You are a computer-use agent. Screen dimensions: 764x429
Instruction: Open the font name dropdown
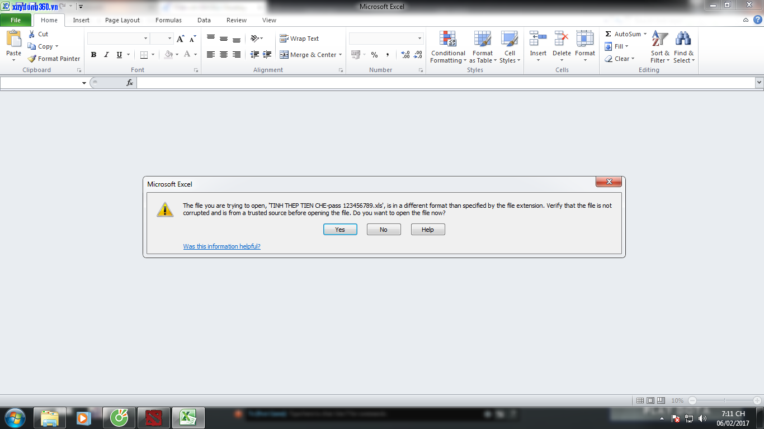146,39
